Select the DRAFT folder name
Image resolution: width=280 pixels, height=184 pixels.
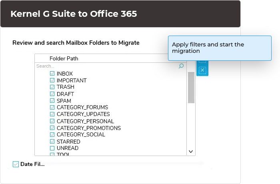[65, 94]
